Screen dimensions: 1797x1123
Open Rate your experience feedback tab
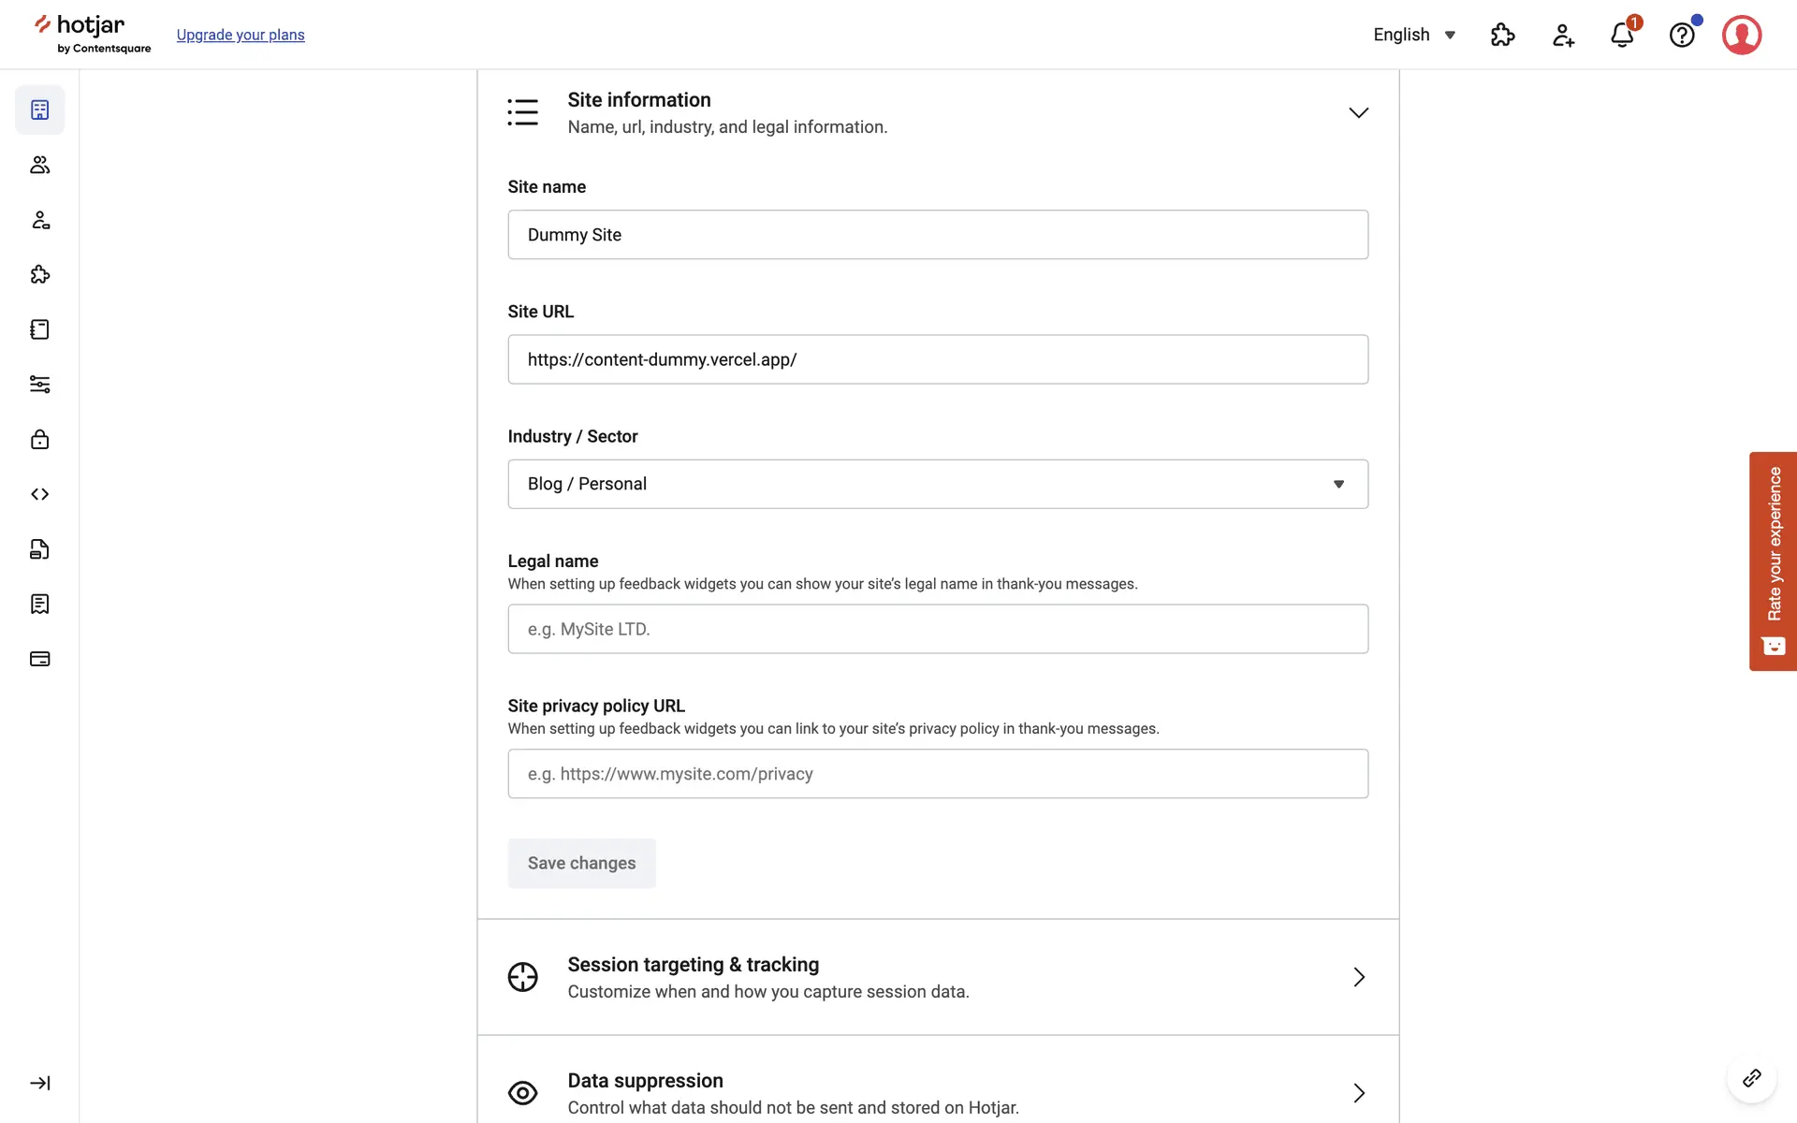(1773, 561)
